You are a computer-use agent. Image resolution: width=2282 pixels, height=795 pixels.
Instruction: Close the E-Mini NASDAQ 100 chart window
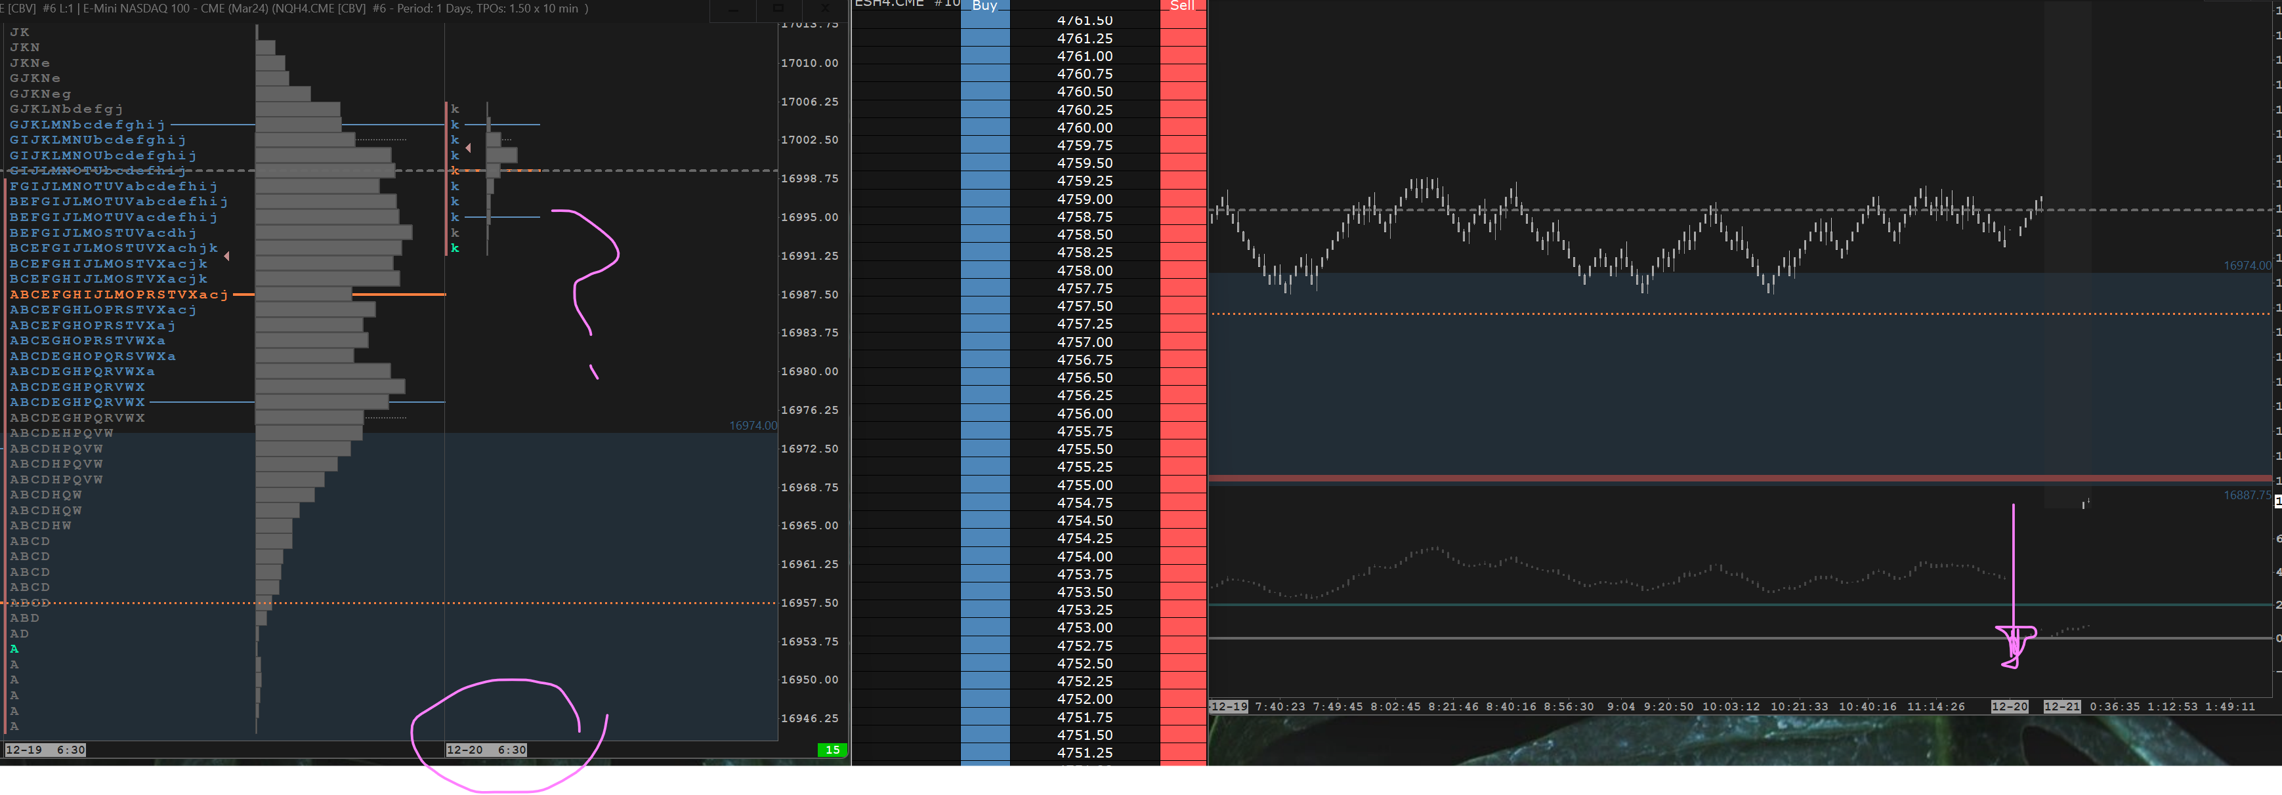click(825, 8)
